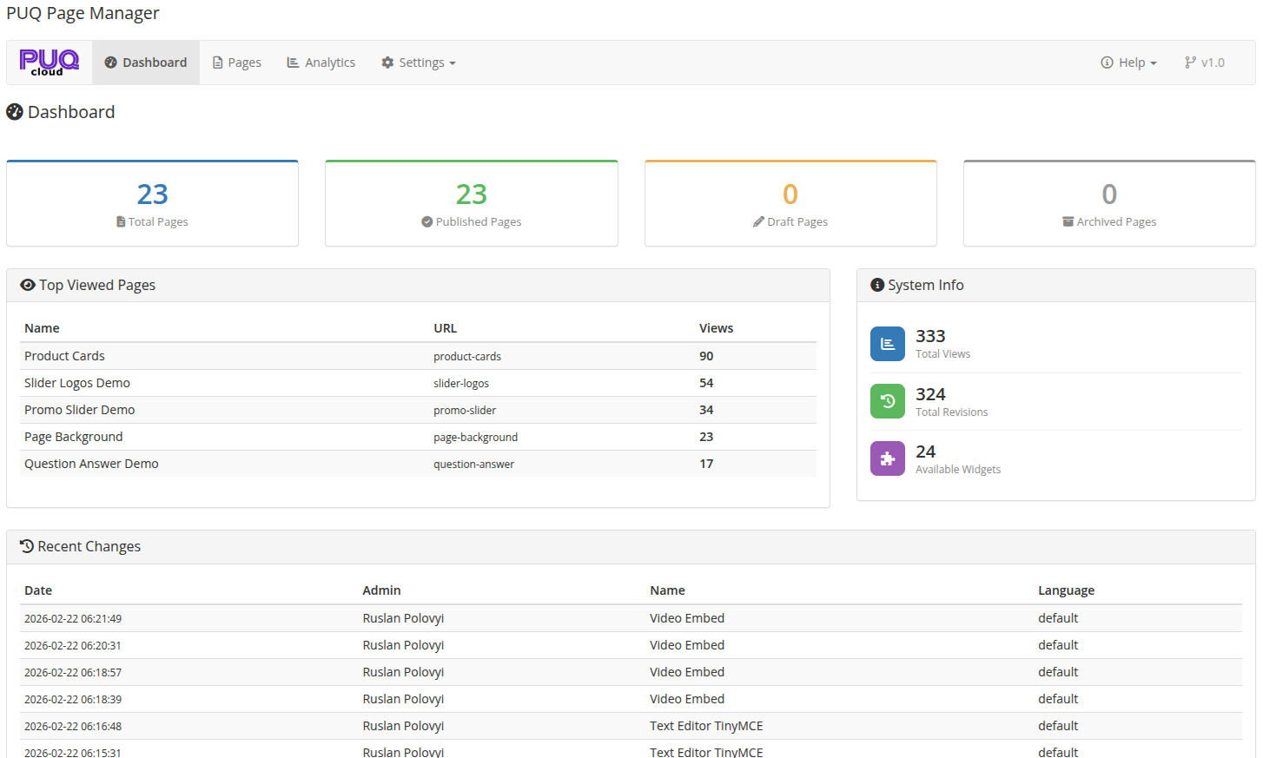The image size is (1263, 758).
Task: Click the info icon on System Info header
Action: click(877, 285)
